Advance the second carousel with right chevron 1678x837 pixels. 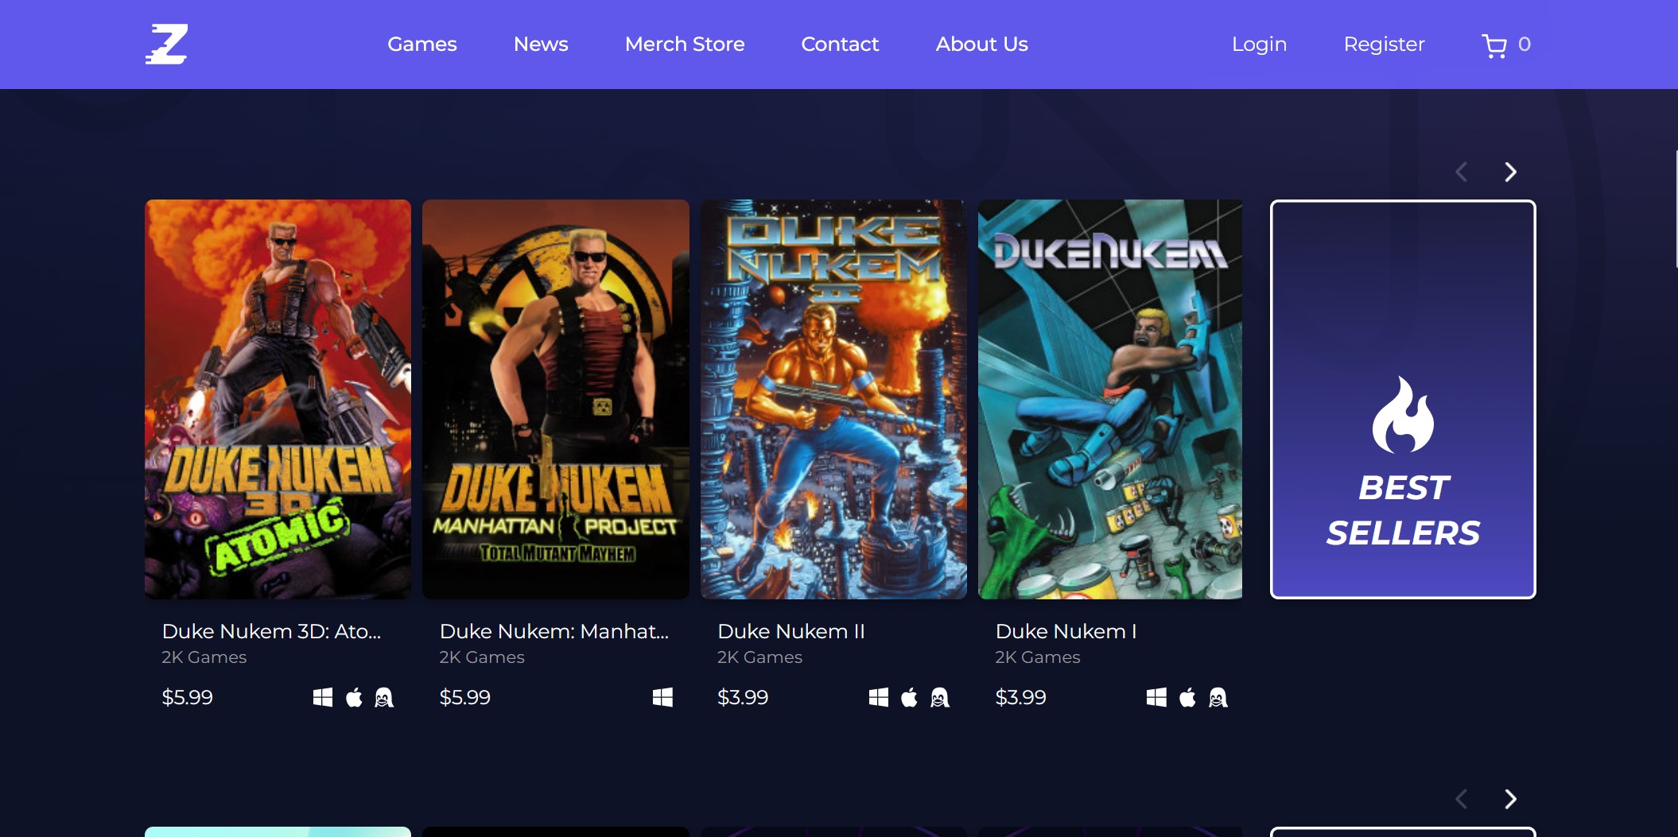[1510, 799]
